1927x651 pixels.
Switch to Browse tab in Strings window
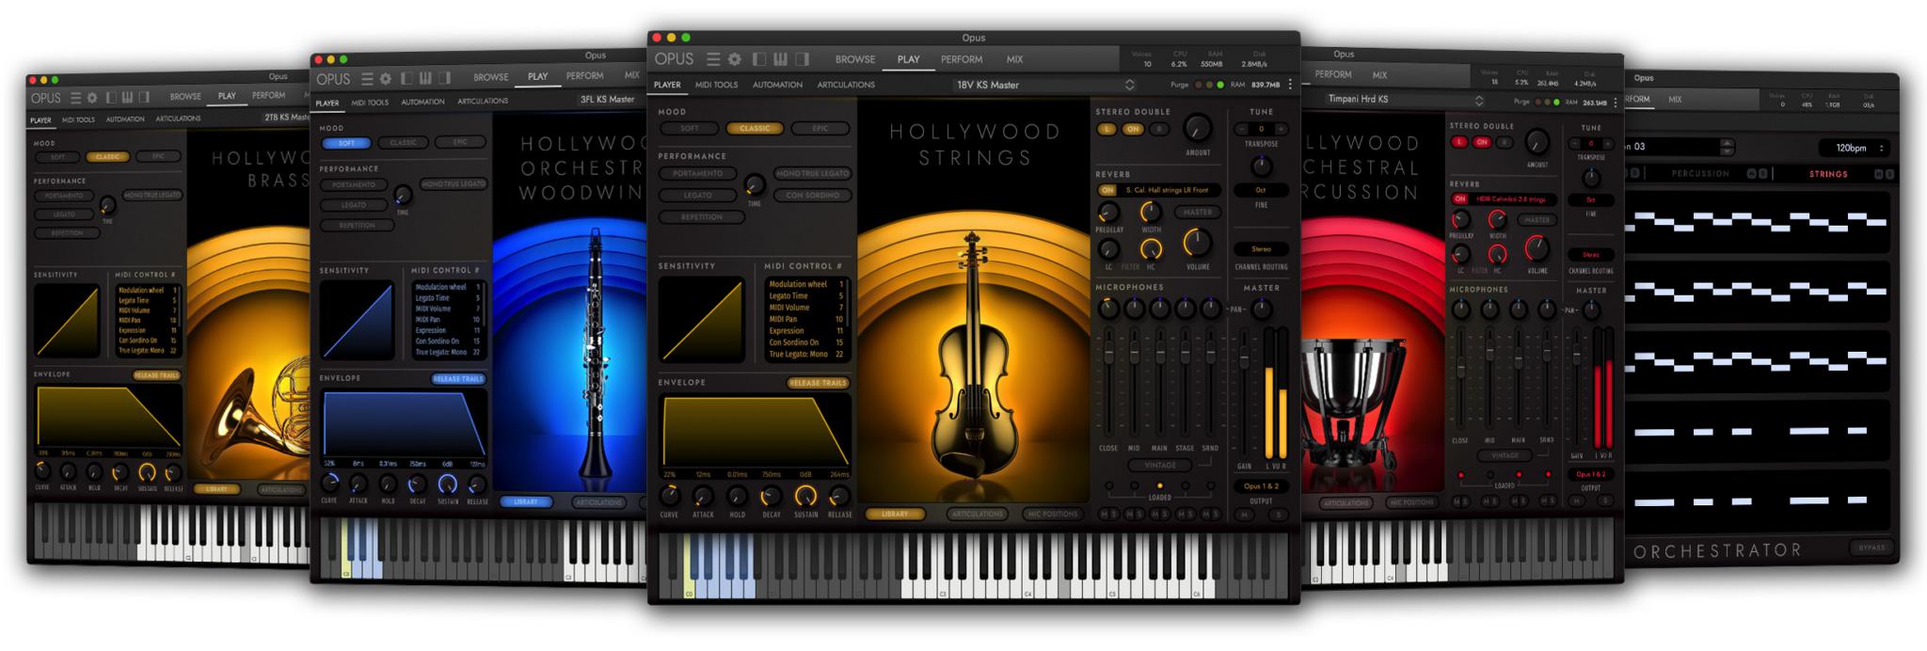click(x=854, y=59)
